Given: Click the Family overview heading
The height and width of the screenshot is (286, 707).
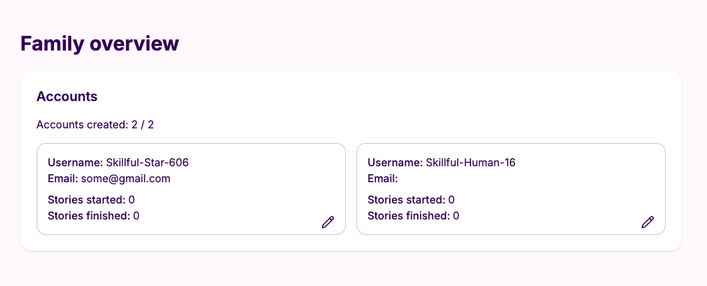Looking at the screenshot, I should 100,44.
